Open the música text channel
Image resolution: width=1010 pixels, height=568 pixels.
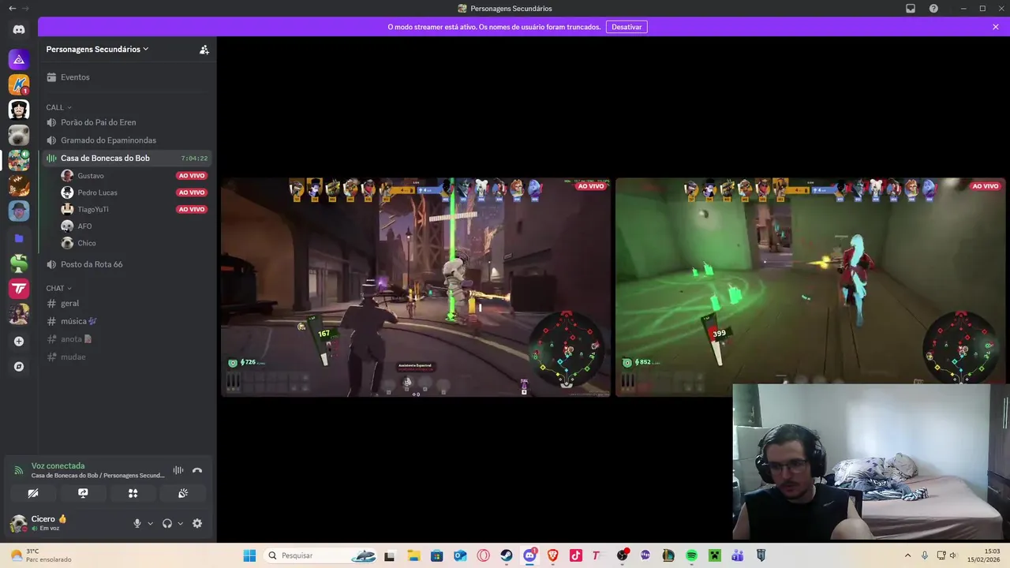pos(127,321)
